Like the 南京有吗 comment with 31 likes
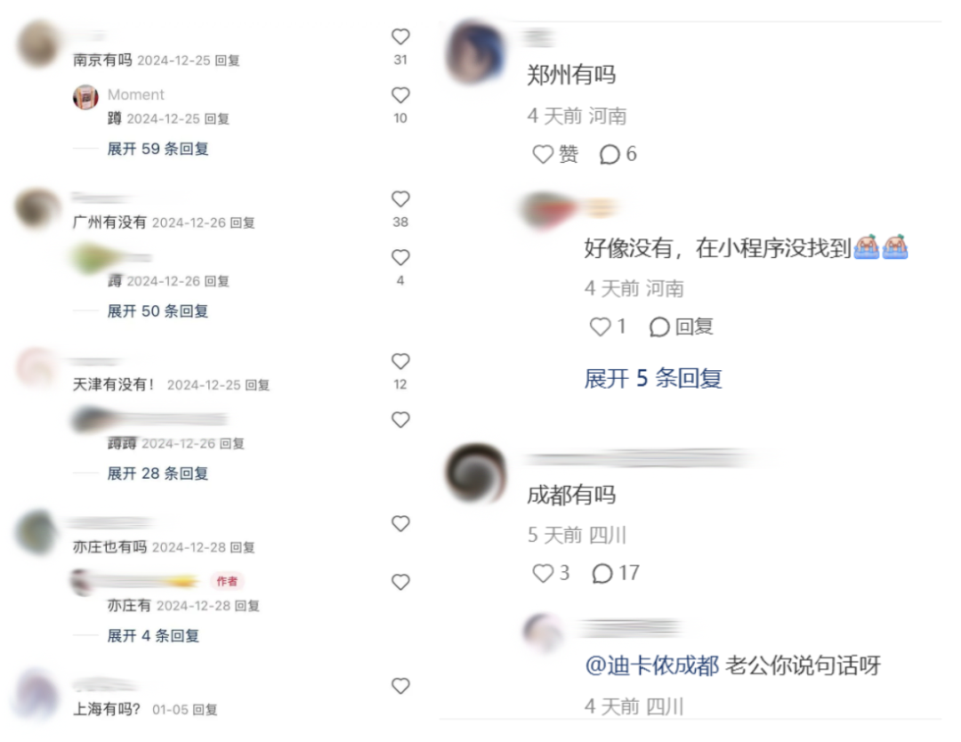 [400, 36]
